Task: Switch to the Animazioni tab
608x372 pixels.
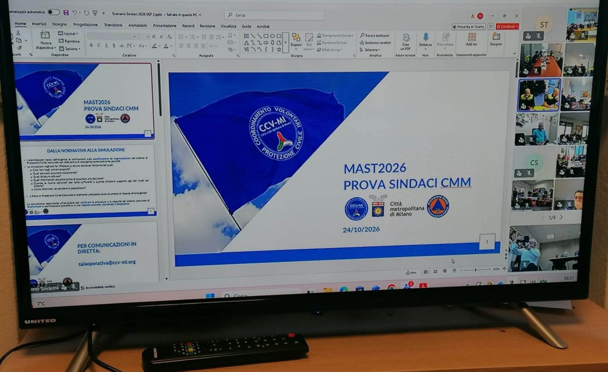Action: point(138,25)
